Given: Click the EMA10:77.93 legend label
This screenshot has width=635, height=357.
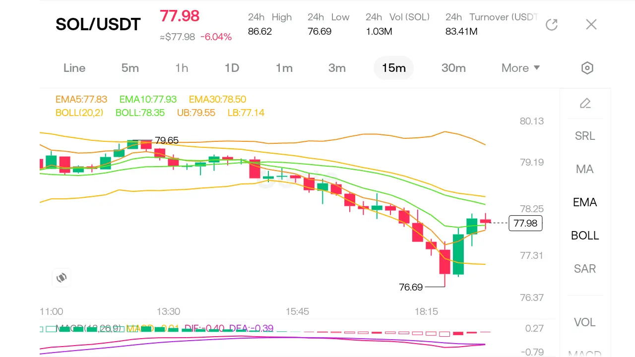Looking at the screenshot, I should [148, 100].
